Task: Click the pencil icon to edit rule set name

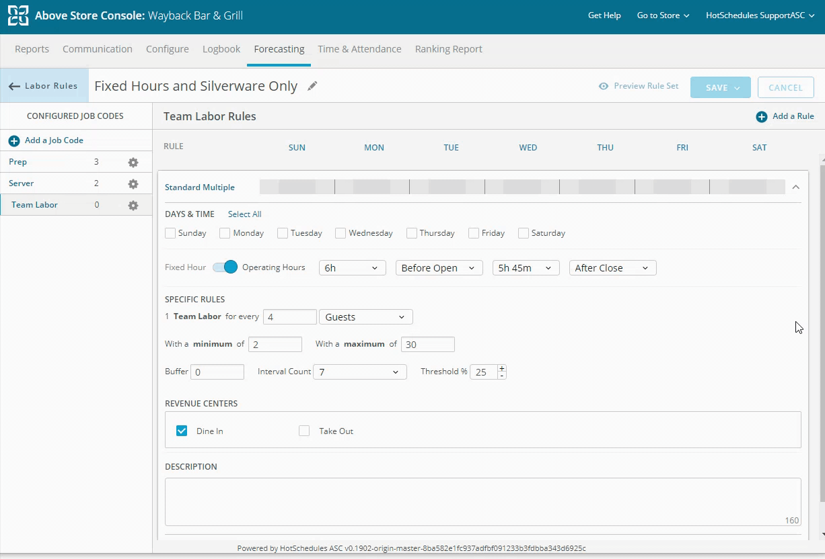Action: click(312, 86)
